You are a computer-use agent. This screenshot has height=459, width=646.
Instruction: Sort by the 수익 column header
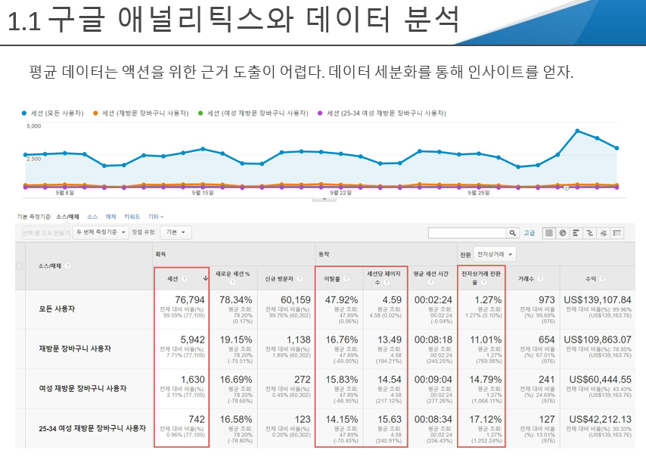click(591, 279)
